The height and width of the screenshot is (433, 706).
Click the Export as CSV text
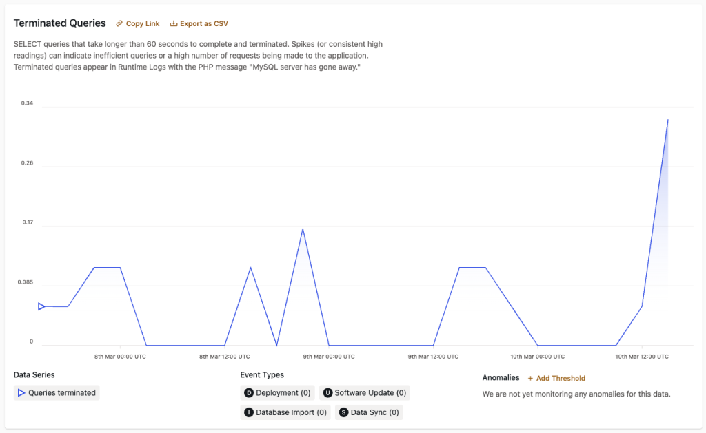tap(203, 23)
